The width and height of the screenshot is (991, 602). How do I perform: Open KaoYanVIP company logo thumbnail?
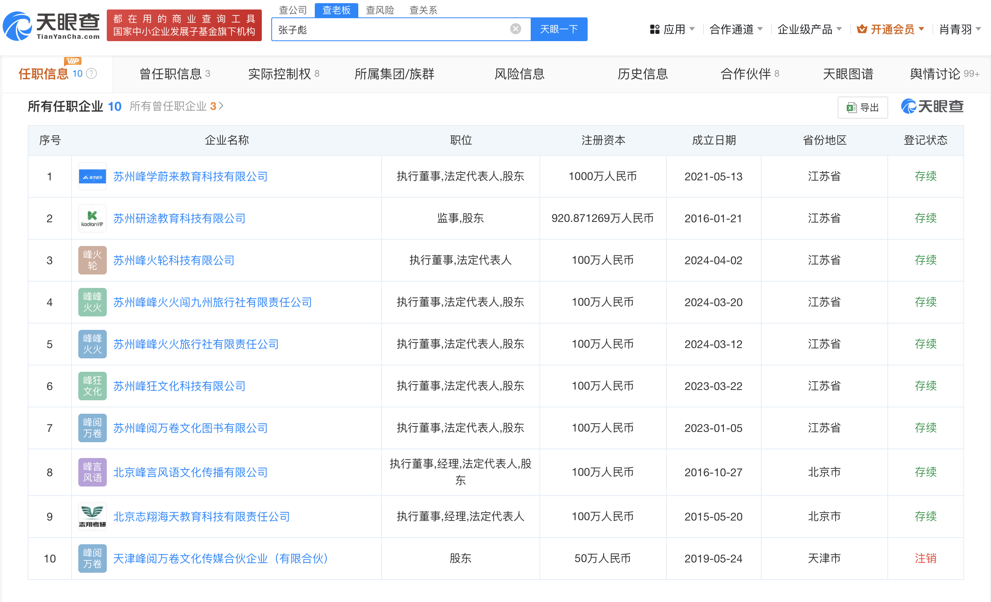93,218
